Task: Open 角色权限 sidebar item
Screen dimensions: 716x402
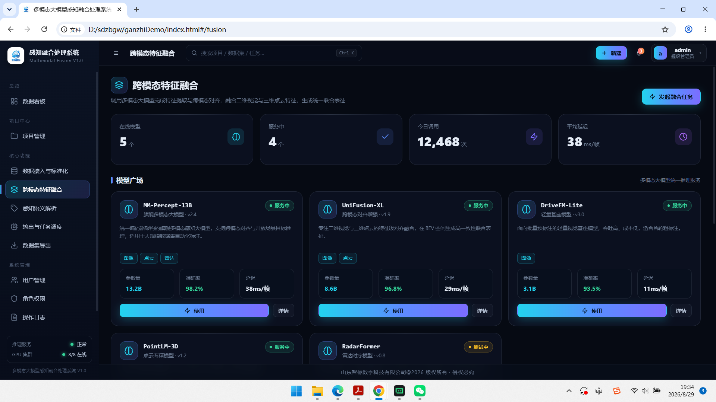Action: tap(47, 299)
